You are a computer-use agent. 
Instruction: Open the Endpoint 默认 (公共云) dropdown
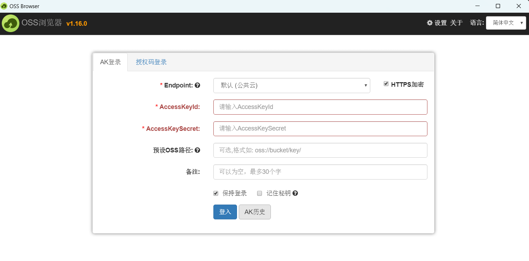coord(292,85)
